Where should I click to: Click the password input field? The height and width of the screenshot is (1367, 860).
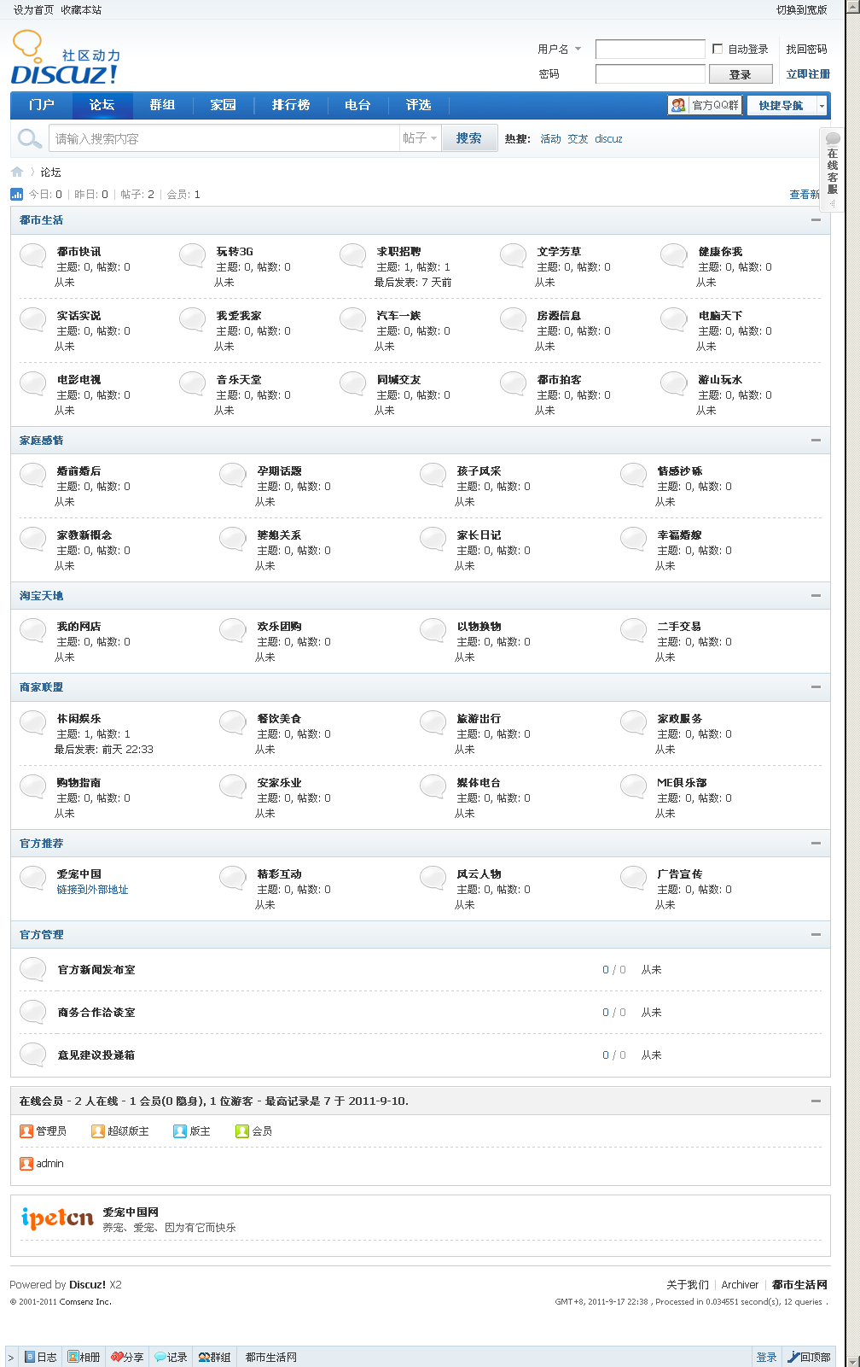point(650,74)
